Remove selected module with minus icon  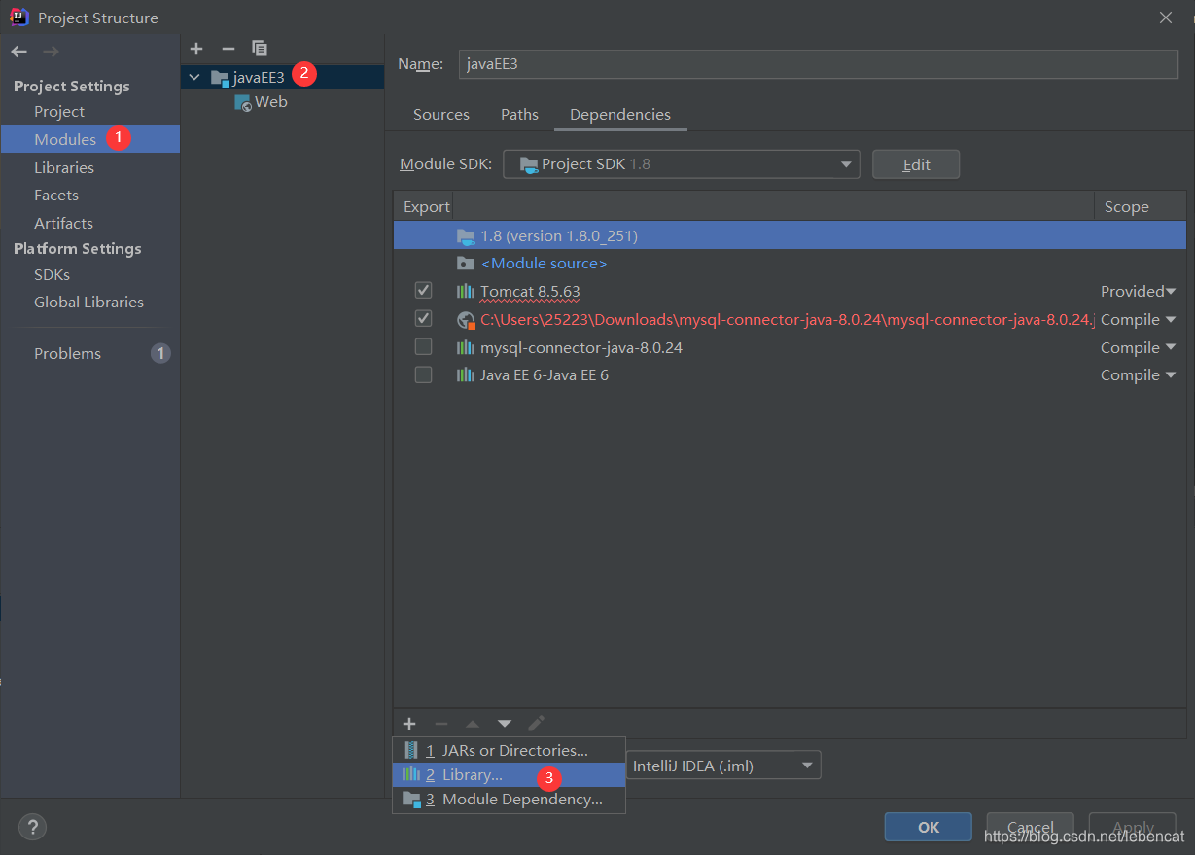228,49
